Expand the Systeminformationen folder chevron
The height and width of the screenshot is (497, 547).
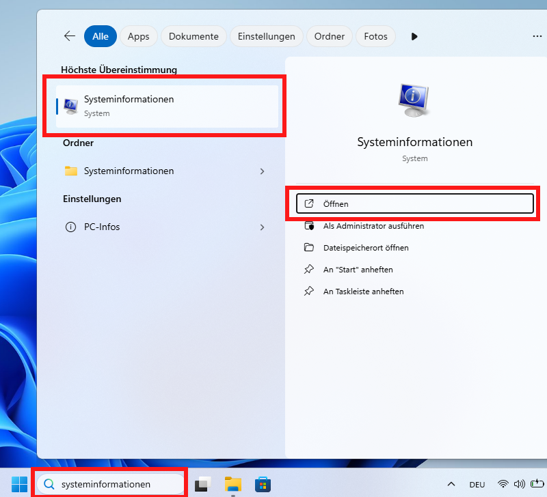click(x=263, y=171)
